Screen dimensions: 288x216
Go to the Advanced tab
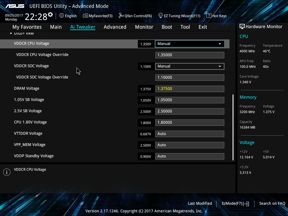(x=115, y=27)
